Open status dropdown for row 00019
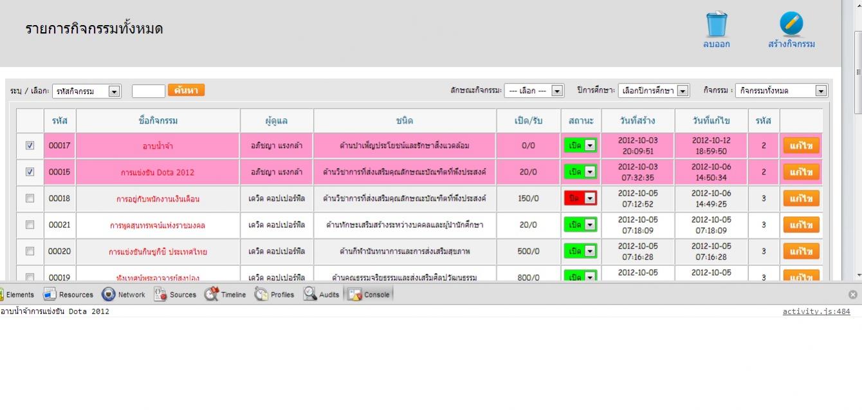Screen dimensions: 862x410 580,276
